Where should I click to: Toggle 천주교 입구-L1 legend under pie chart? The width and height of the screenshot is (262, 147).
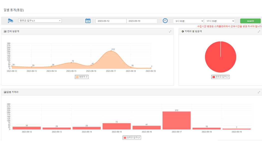click(220, 77)
